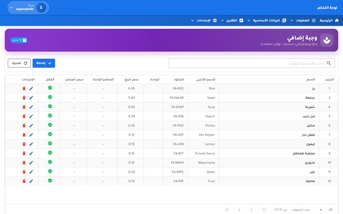Sort by سعر البيع column header
Image resolution: width=343 pixels, height=214 pixels.
[x=131, y=79]
